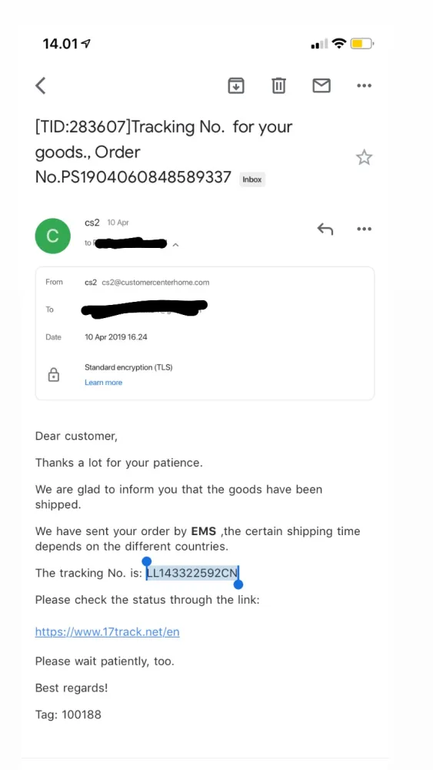Screen dimensions: 433x770
Task: Delete the email using the trash icon
Action: (278, 85)
